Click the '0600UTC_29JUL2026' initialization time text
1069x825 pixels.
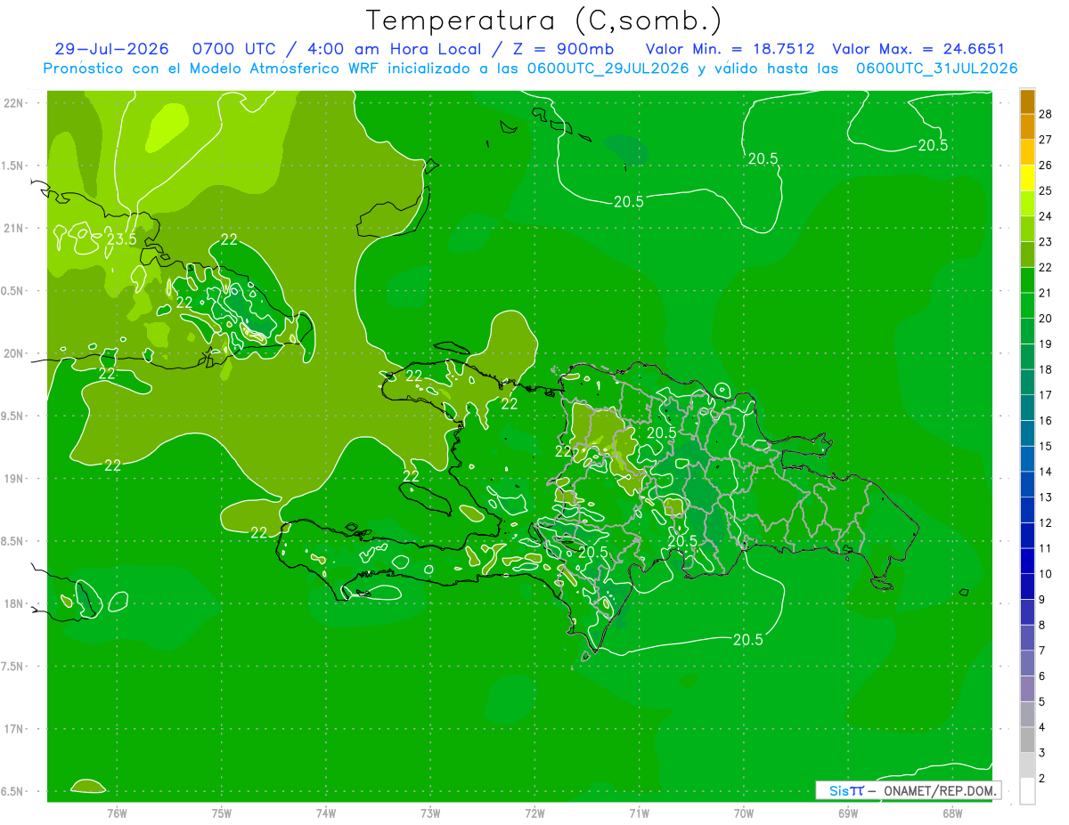click(x=608, y=69)
